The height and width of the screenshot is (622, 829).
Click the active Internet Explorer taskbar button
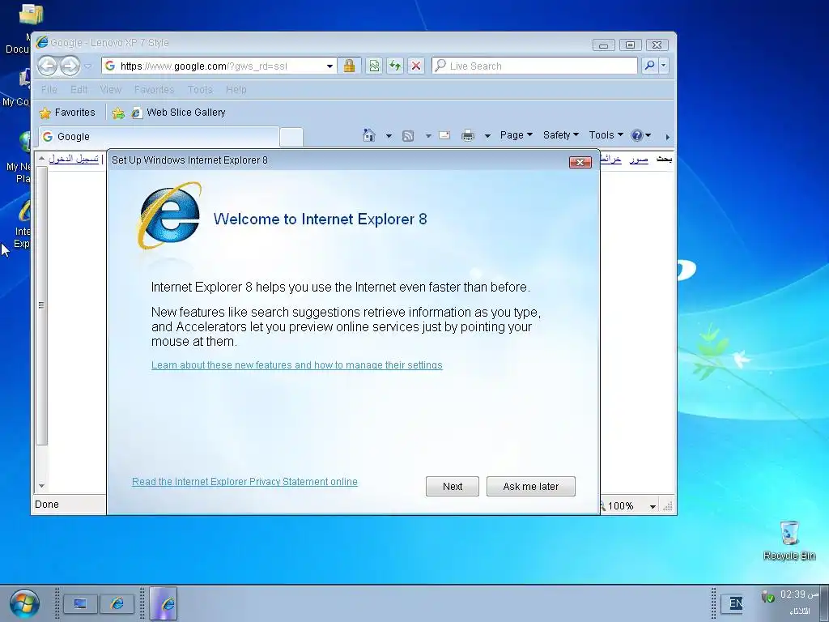(164, 603)
